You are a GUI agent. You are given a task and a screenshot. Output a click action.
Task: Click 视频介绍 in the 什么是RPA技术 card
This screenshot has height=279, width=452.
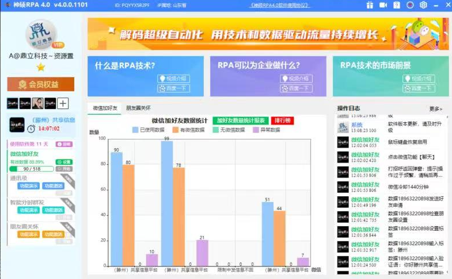tap(173, 79)
